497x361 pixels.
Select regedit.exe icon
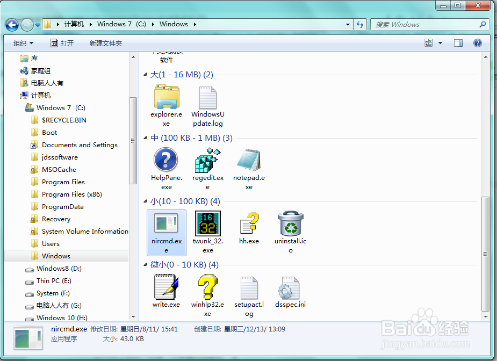[207, 160]
